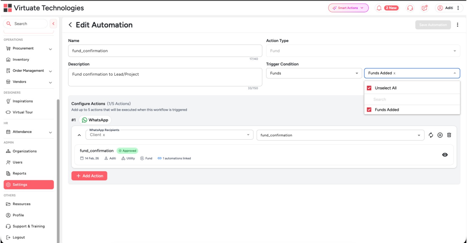Open the WhatsApp Recipients dropdown
This screenshot has height=243, width=467.
coord(168,135)
